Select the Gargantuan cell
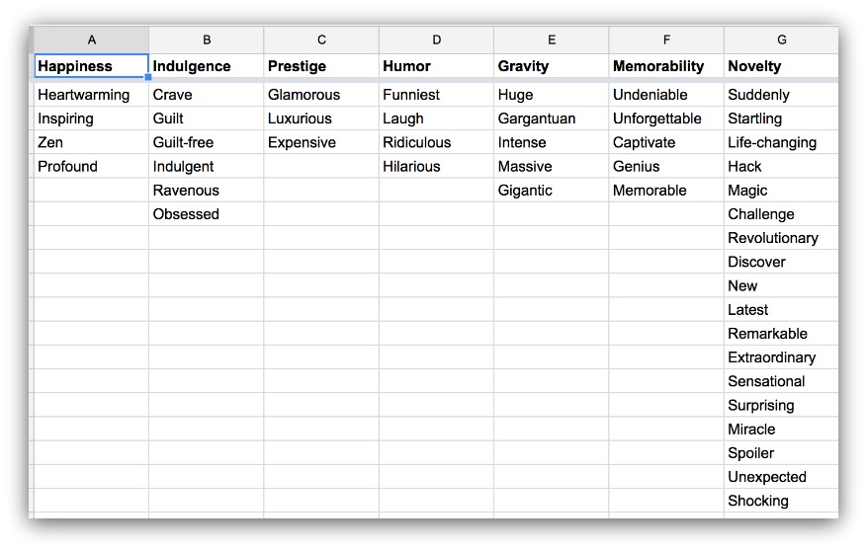This screenshot has height=551, width=867. point(552,118)
